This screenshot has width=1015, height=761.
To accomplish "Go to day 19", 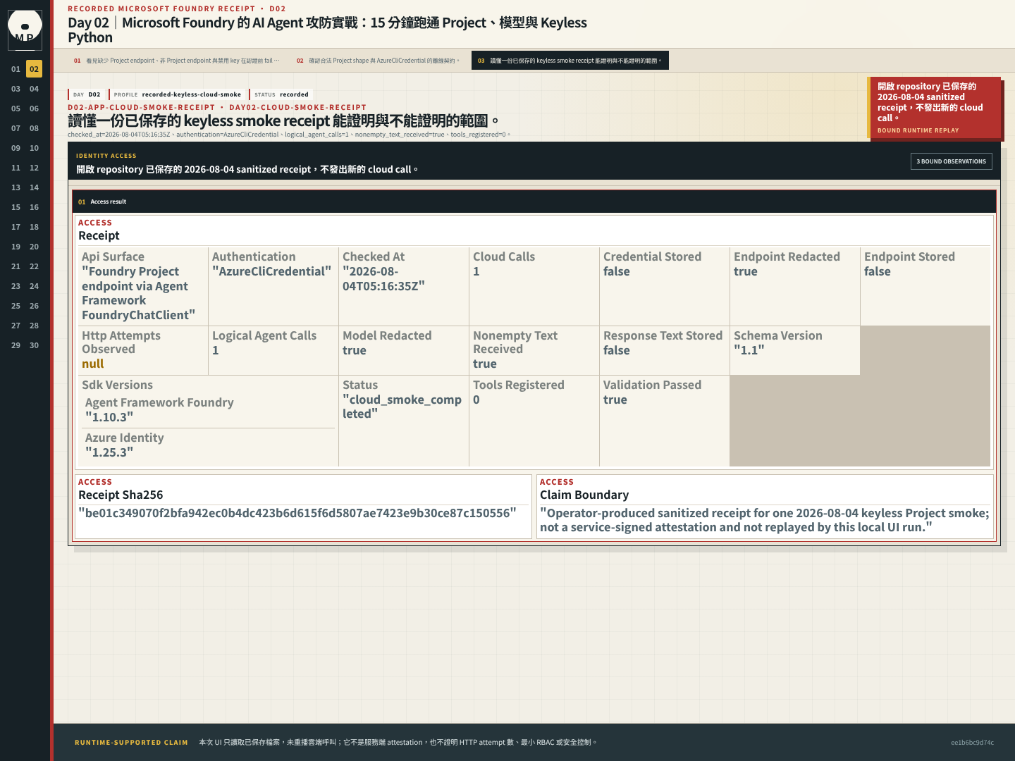I will pos(16,247).
